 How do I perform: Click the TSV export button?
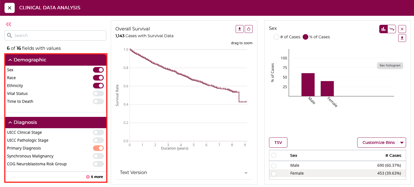tap(278, 143)
